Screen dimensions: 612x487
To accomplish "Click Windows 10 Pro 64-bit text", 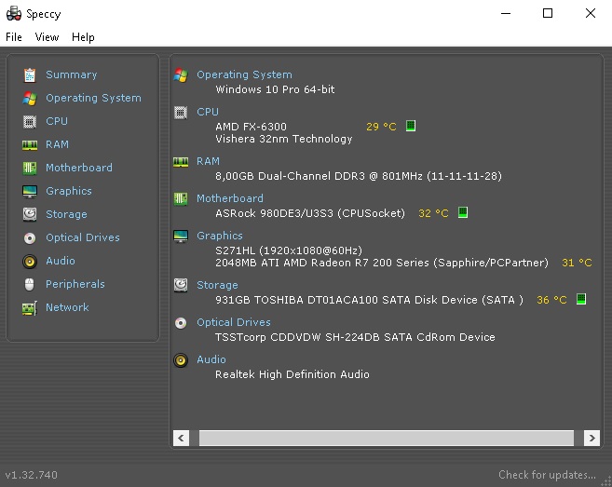I will 275,89.
